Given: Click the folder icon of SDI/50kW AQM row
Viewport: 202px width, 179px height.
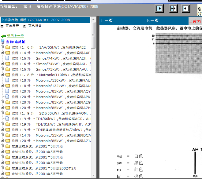Looking at the screenshot, I should click(x=8, y=113).
